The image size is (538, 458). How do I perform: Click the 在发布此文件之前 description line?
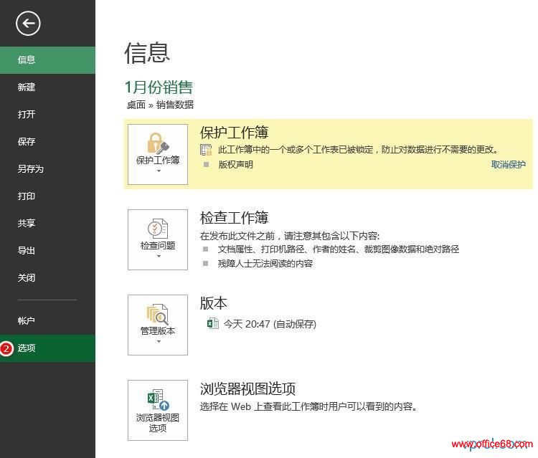pos(290,236)
